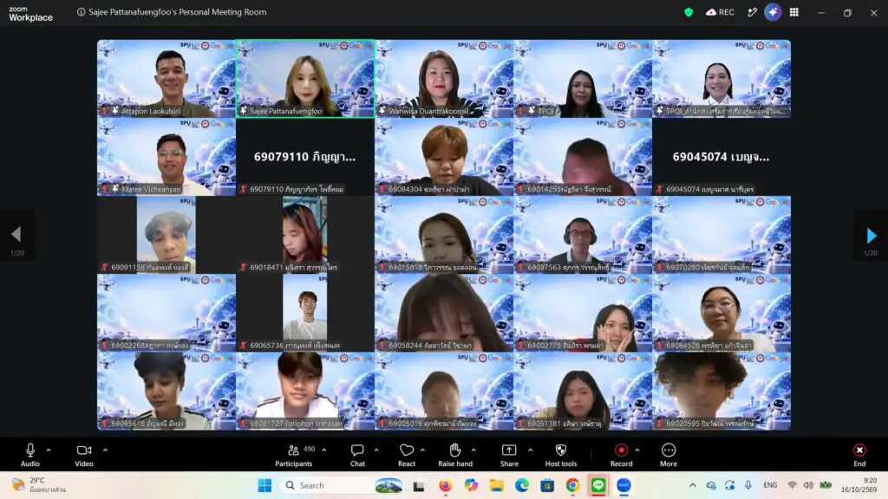The width and height of the screenshot is (888, 499).
Task: Expand the arrow next to Participants
Action: (324, 450)
